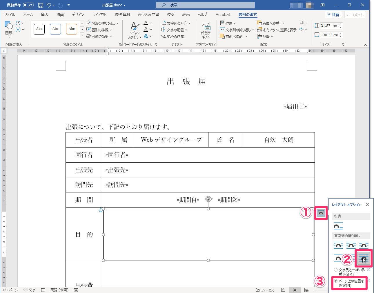This screenshot has width=374, height=293.
Task: Select the tight text wrapping icon
Action: click(351, 245)
